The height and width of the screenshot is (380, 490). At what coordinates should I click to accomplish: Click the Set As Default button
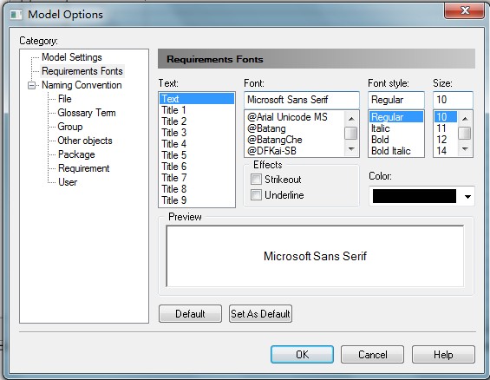pos(260,314)
